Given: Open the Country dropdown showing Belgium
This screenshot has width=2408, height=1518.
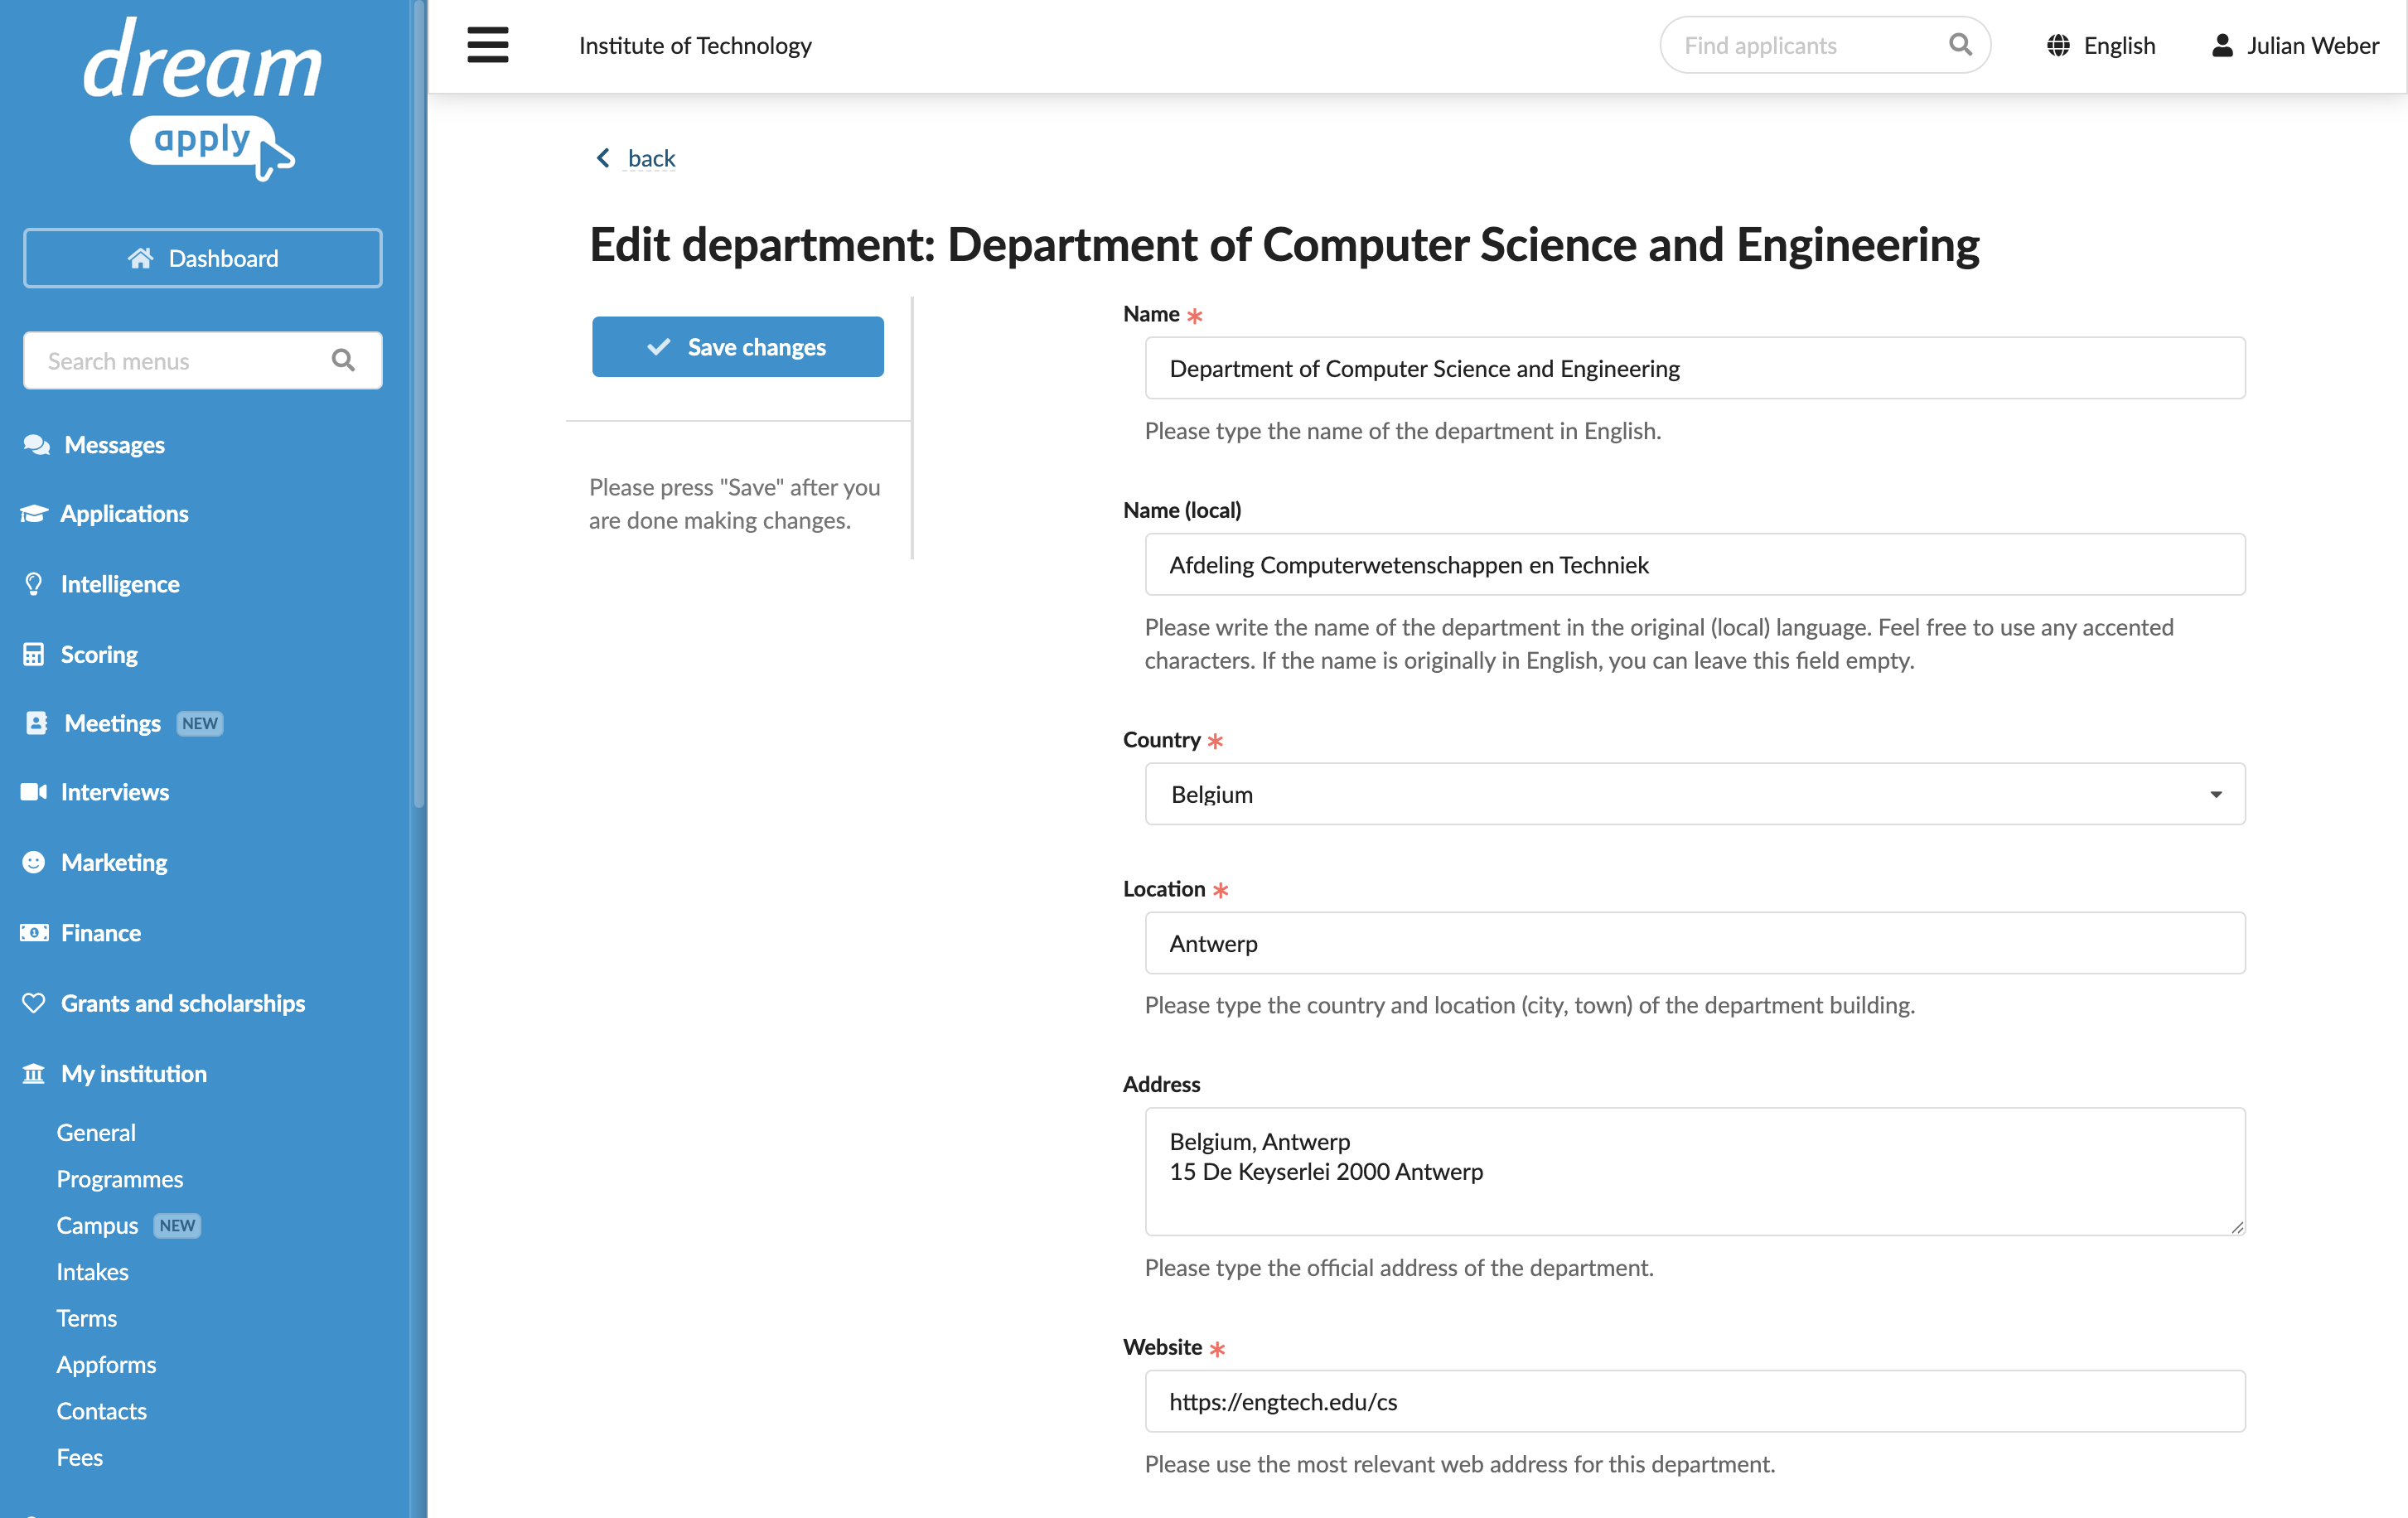Looking at the screenshot, I should [1694, 794].
